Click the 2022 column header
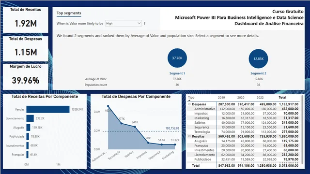This screenshot has width=310, height=174. [x=260, y=98]
